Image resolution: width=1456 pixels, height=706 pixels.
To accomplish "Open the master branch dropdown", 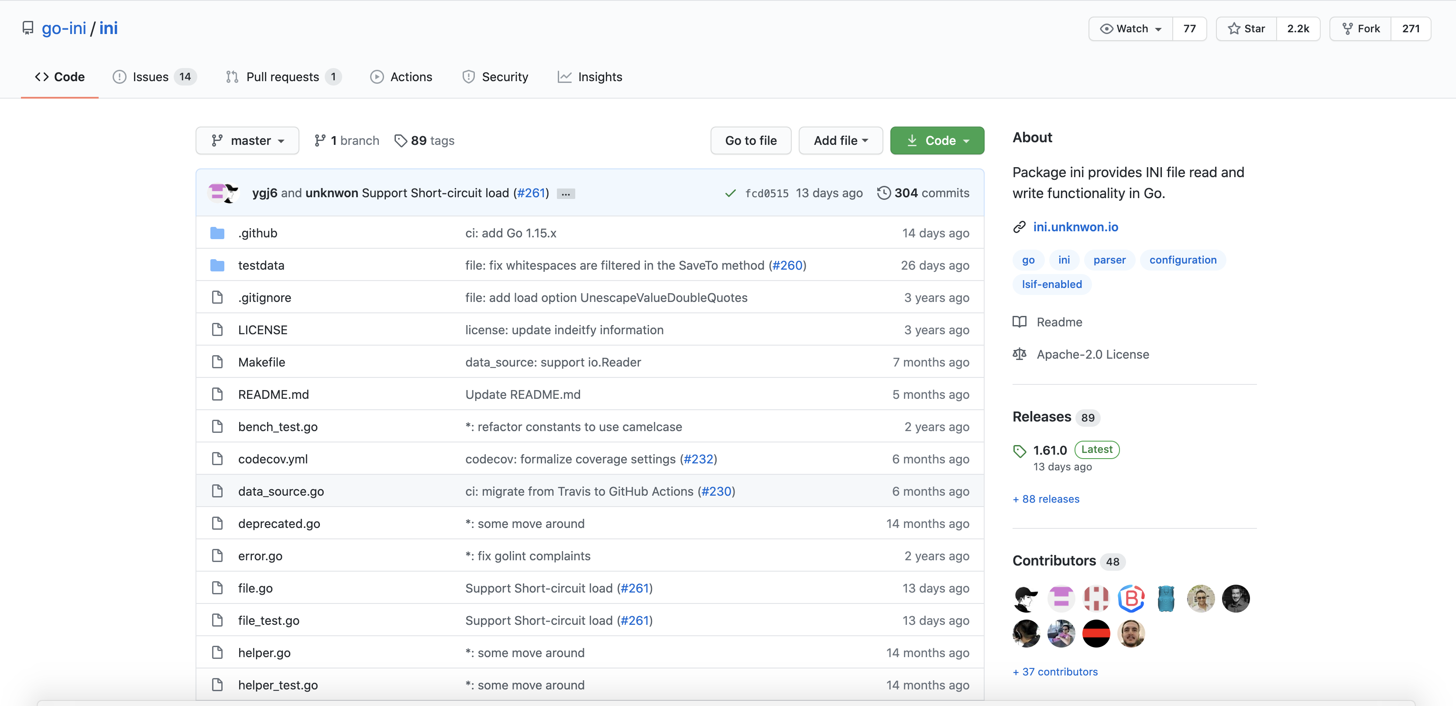I will pos(247,141).
